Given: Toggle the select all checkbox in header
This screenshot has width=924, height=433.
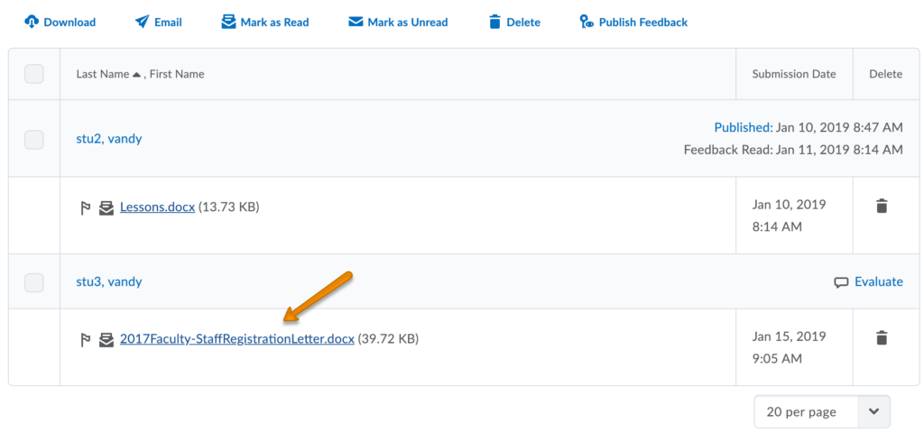Looking at the screenshot, I should [34, 74].
